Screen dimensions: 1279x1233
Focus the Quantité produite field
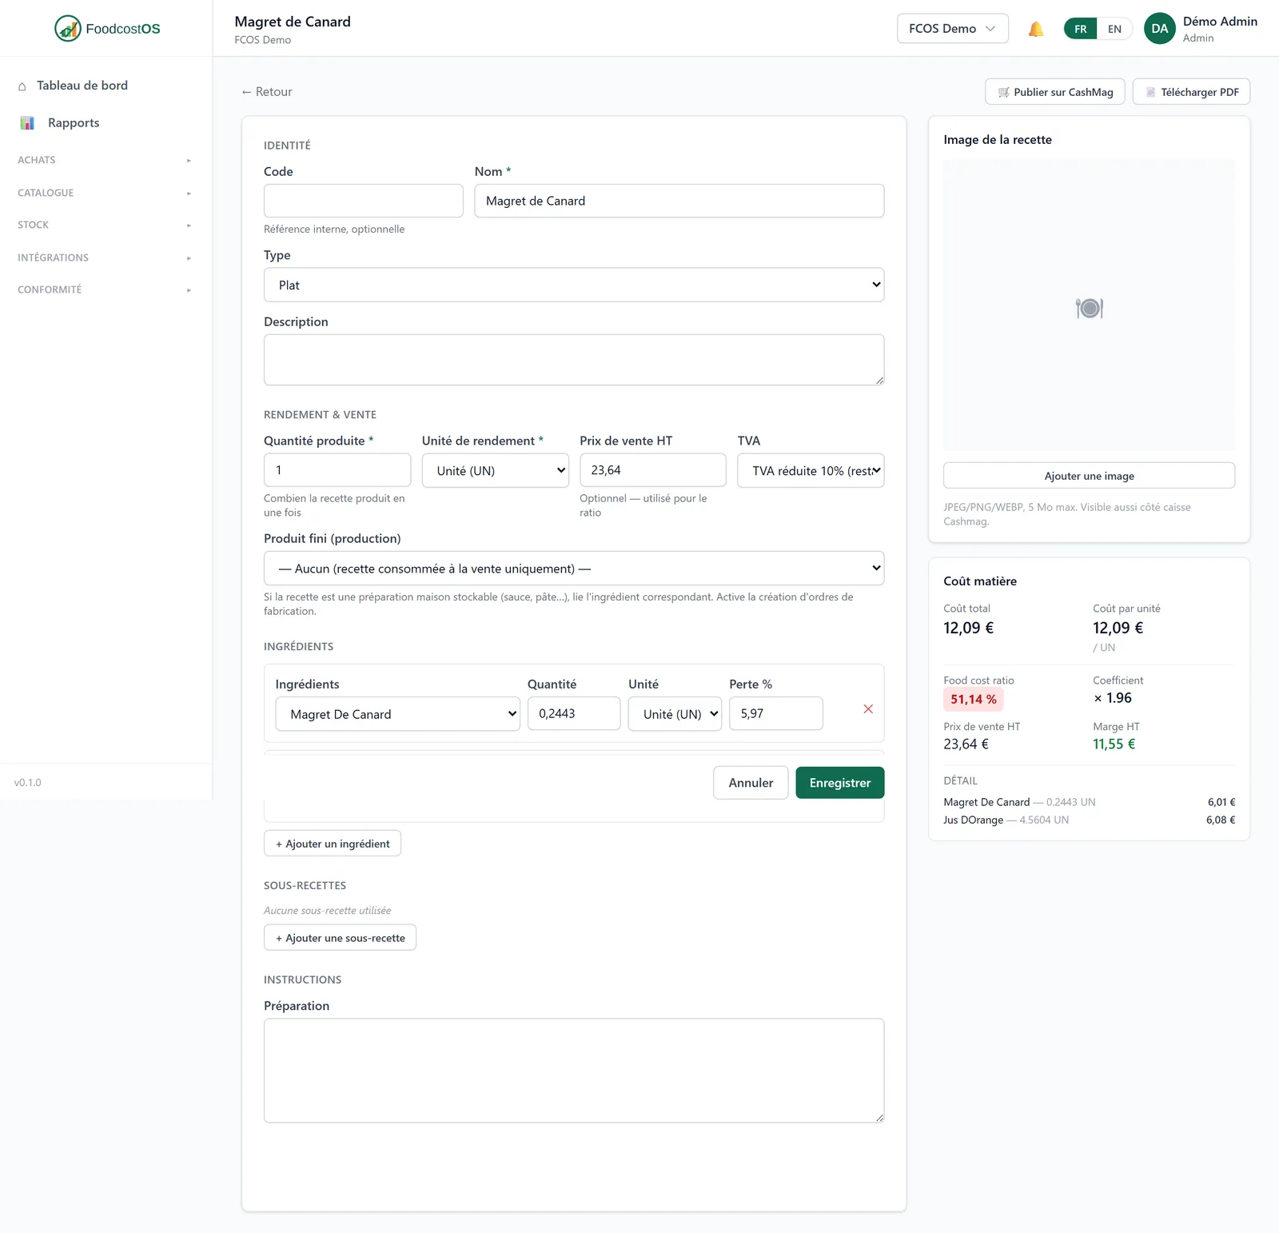[x=337, y=470]
